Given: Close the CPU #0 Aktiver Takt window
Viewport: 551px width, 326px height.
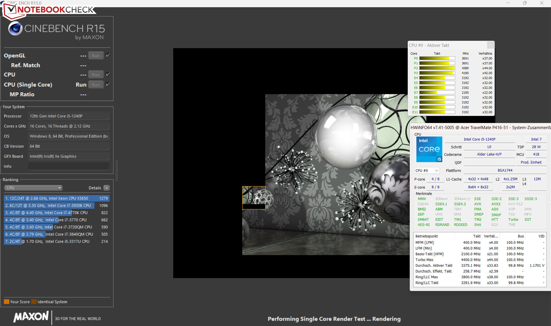Looking at the screenshot, I should [x=491, y=45].
